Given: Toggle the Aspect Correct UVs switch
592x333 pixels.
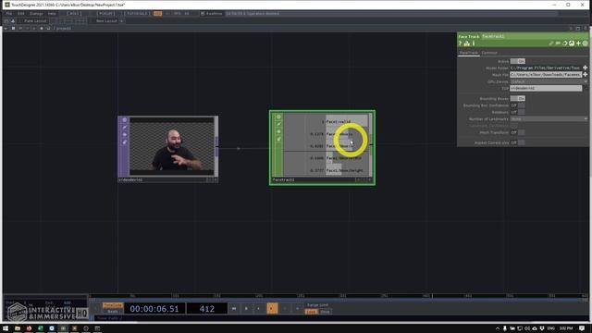Looking at the screenshot, I should [518, 142].
